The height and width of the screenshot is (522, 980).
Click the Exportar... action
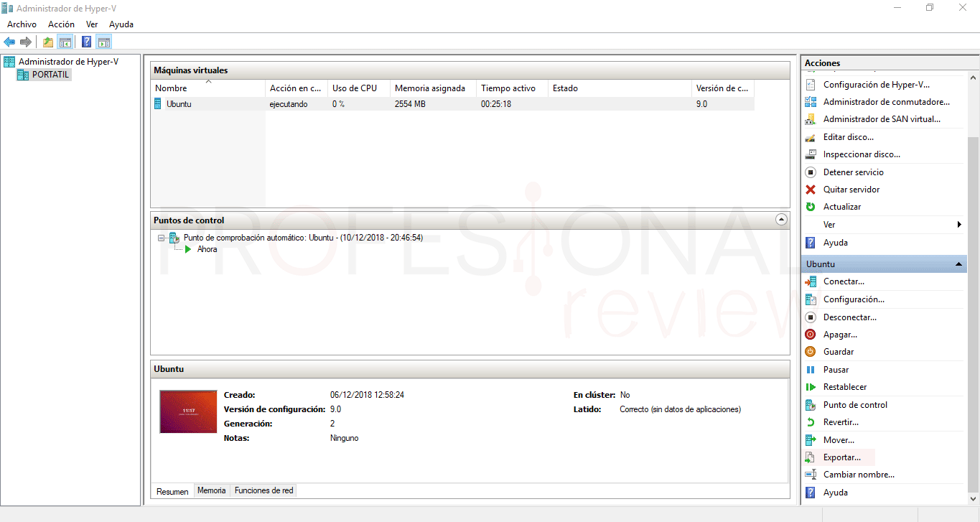coord(841,457)
